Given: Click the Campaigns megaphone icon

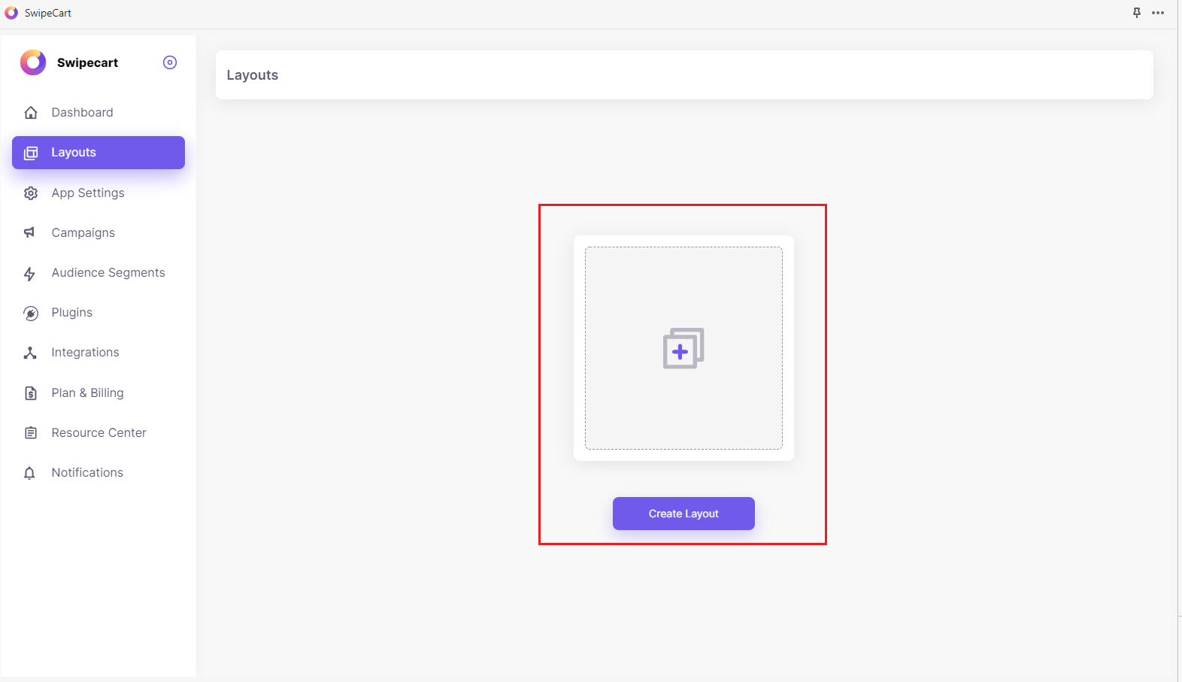Looking at the screenshot, I should pos(30,233).
